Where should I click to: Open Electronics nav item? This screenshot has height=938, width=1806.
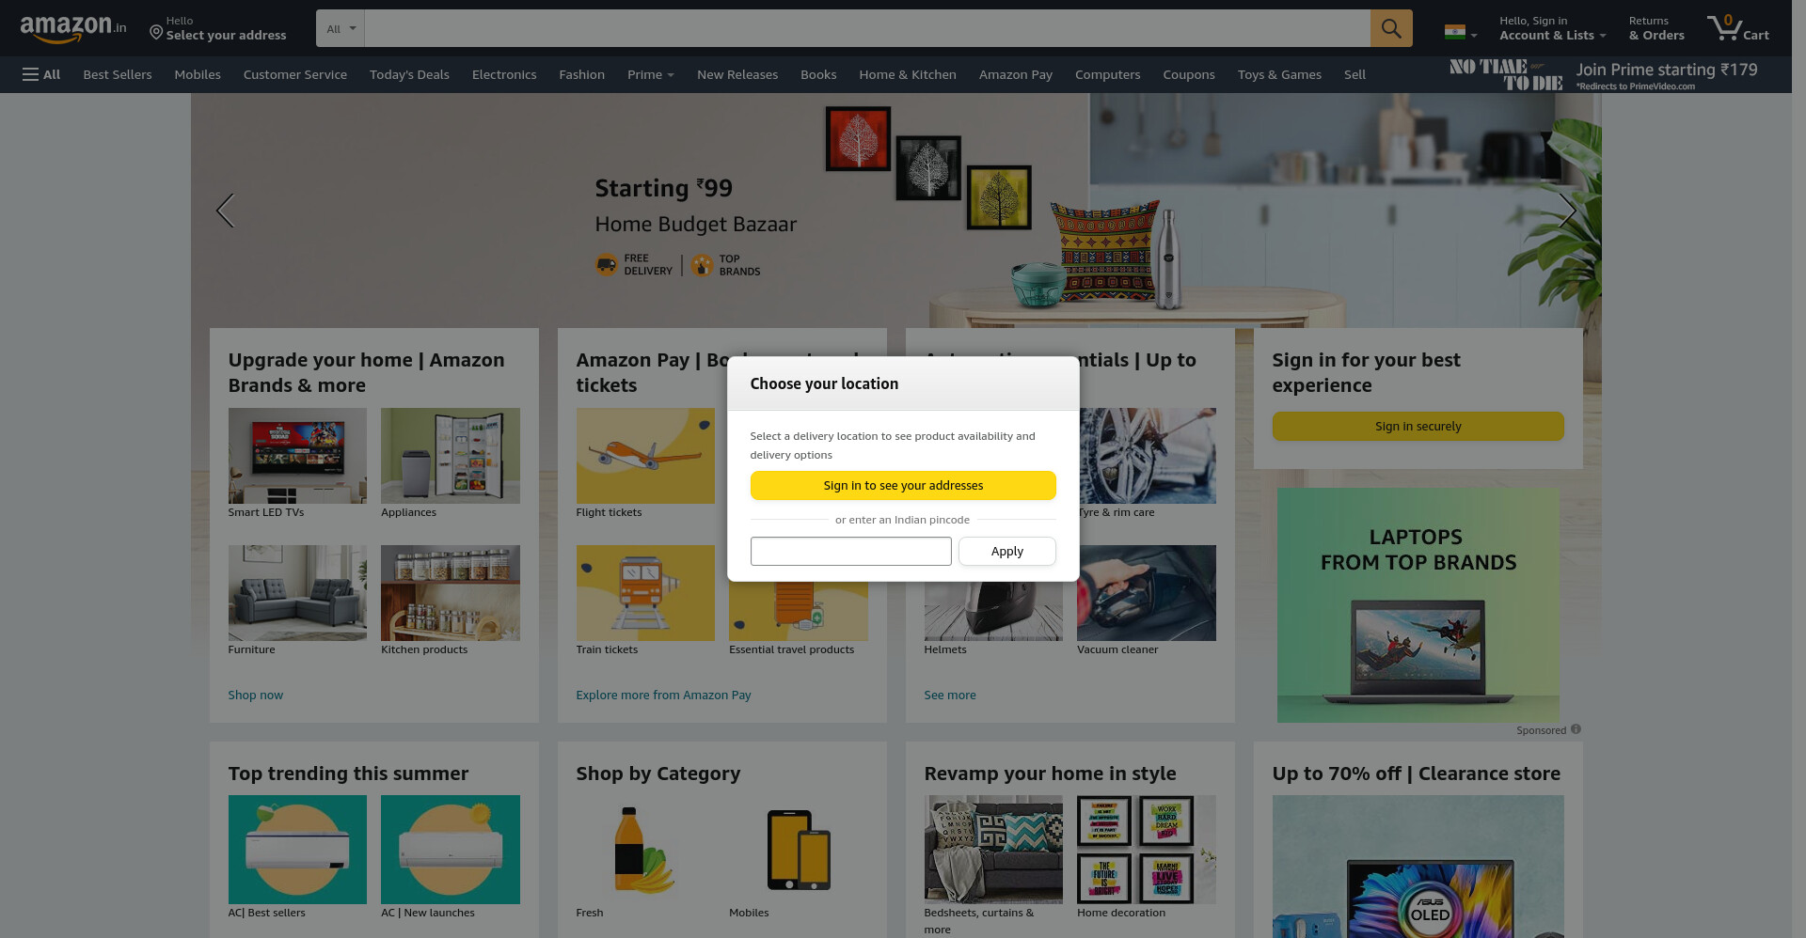pyautogui.click(x=504, y=74)
